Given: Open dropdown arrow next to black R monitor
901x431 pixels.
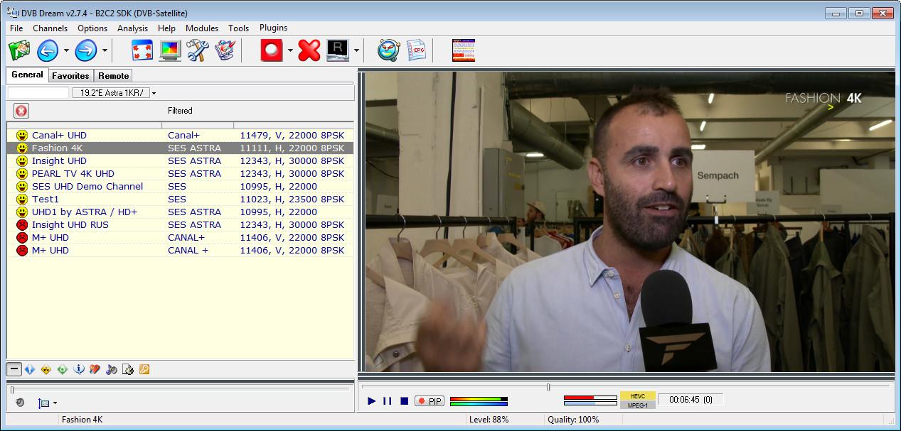Looking at the screenshot, I should [356, 51].
